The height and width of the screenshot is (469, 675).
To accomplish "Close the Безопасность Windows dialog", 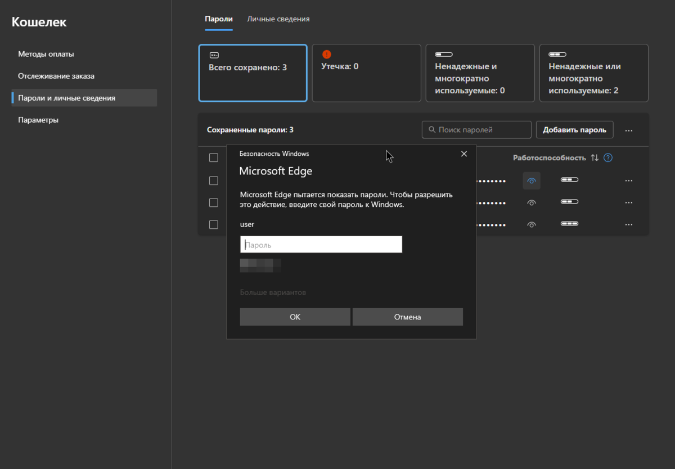I will point(464,154).
